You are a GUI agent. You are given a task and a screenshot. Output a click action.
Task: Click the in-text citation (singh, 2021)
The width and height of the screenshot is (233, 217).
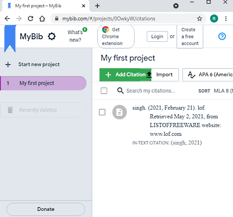point(186,143)
